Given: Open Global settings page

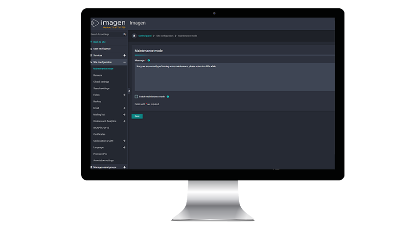Looking at the screenshot, I should 101,82.
